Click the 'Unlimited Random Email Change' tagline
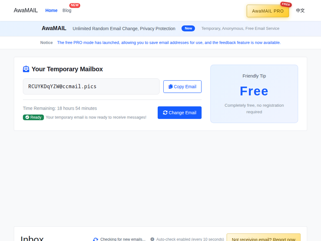The width and height of the screenshot is (321, 241). [x=124, y=29]
